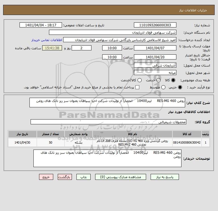Click the واحد شمارش column header
218x211 pixels.
78,134
